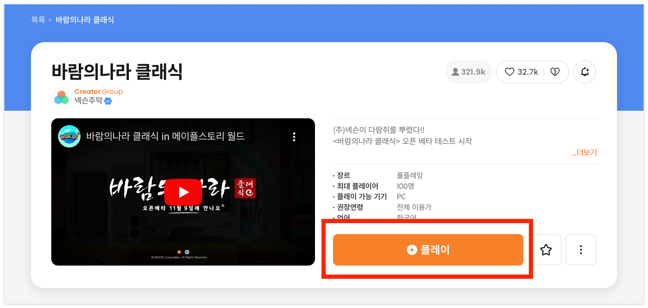Click the broken heart dislike icon

pyautogui.click(x=555, y=72)
